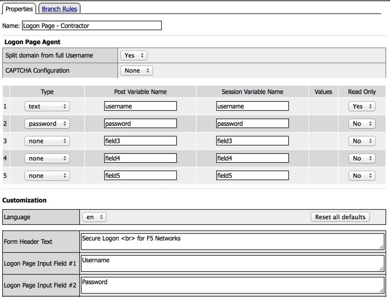
Task: Click the Reset all defaults button
Action: coord(340,217)
